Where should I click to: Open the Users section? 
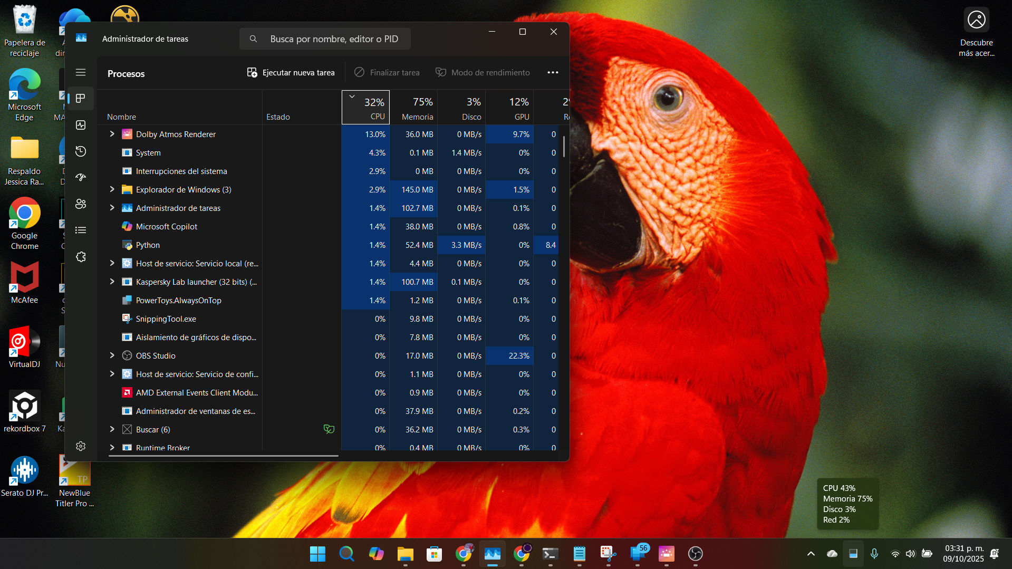(x=80, y=204)
